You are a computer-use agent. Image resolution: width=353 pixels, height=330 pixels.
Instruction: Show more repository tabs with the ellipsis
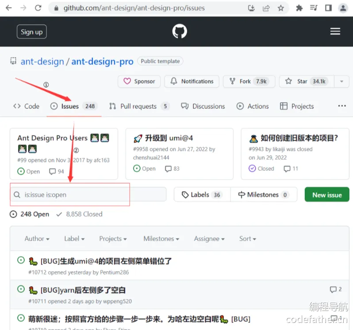point(342,106)
